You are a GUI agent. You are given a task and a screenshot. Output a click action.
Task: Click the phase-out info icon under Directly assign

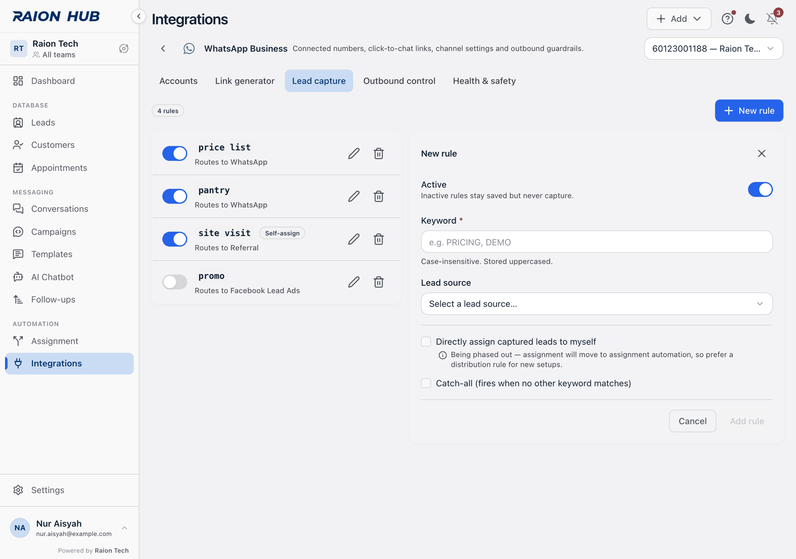(x=442, y=355)
